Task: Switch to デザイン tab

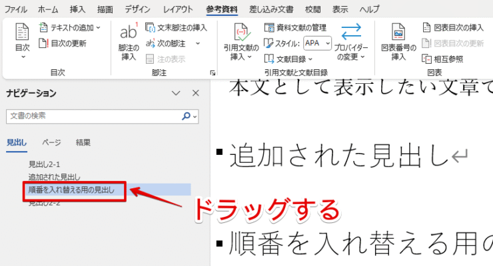Action: click(x=137, y=9)
